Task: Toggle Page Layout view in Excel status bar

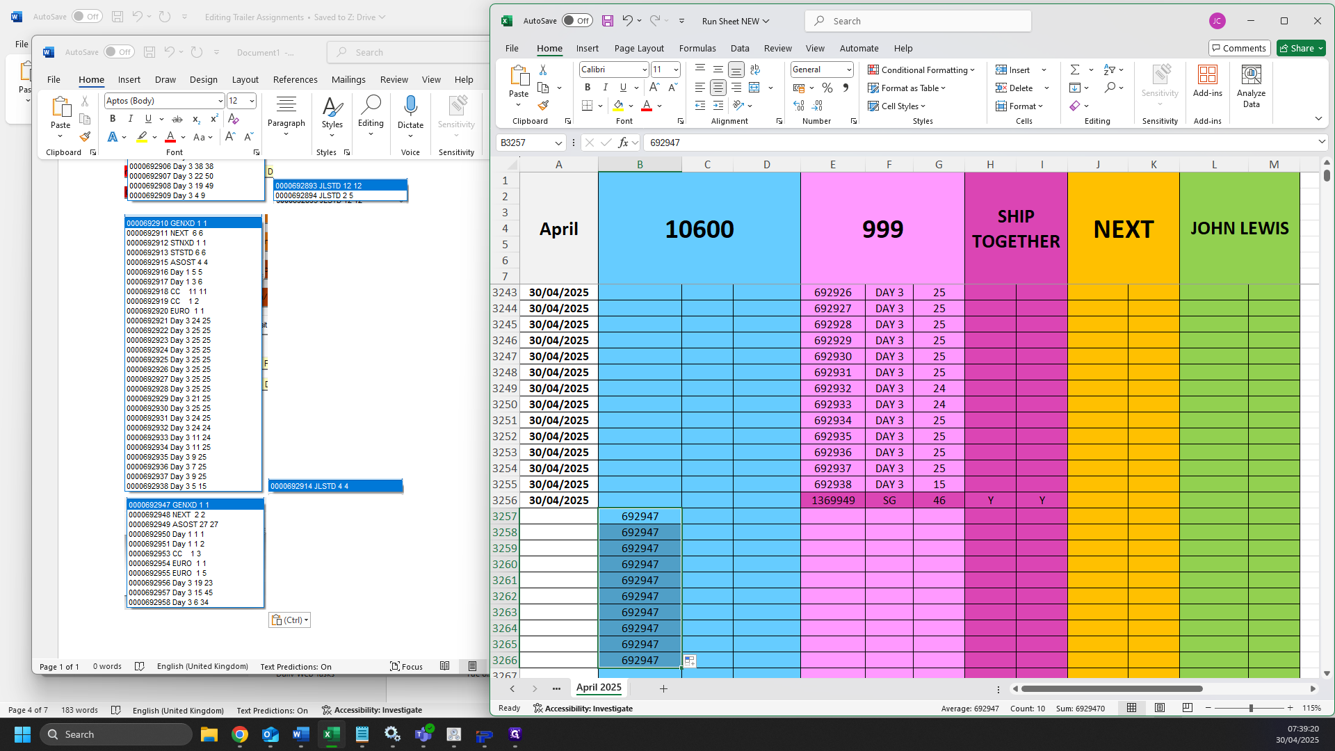Action: 1159,708
